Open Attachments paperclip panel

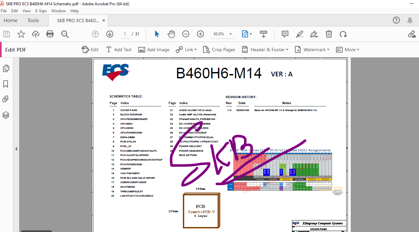click(x=6, y=99)
